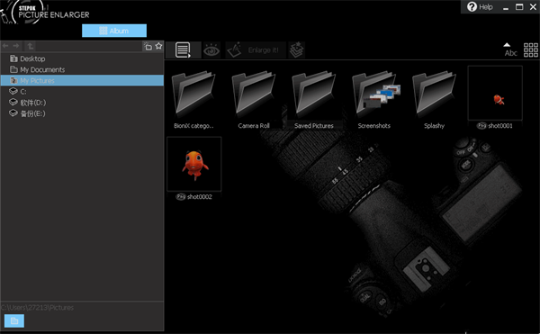540x334 pixels.
Task: Click the new folder icon
Action: click(148, 46)
